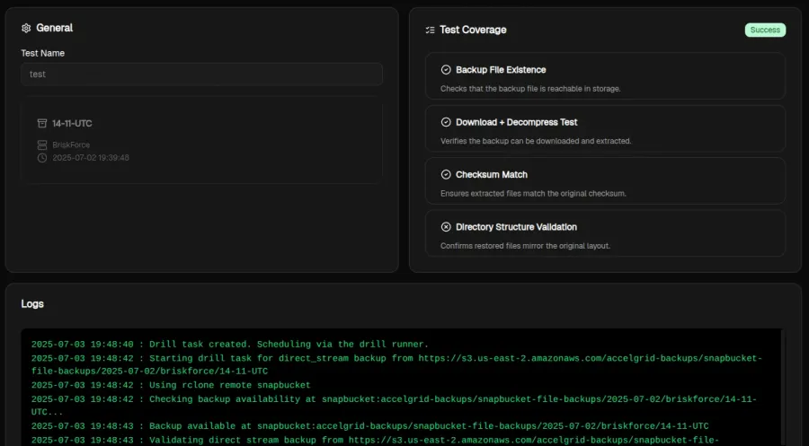This screenshot has width=809, height=446.
Task: Click the check-circle icon for Checksum Match
Action: (446, 175)
